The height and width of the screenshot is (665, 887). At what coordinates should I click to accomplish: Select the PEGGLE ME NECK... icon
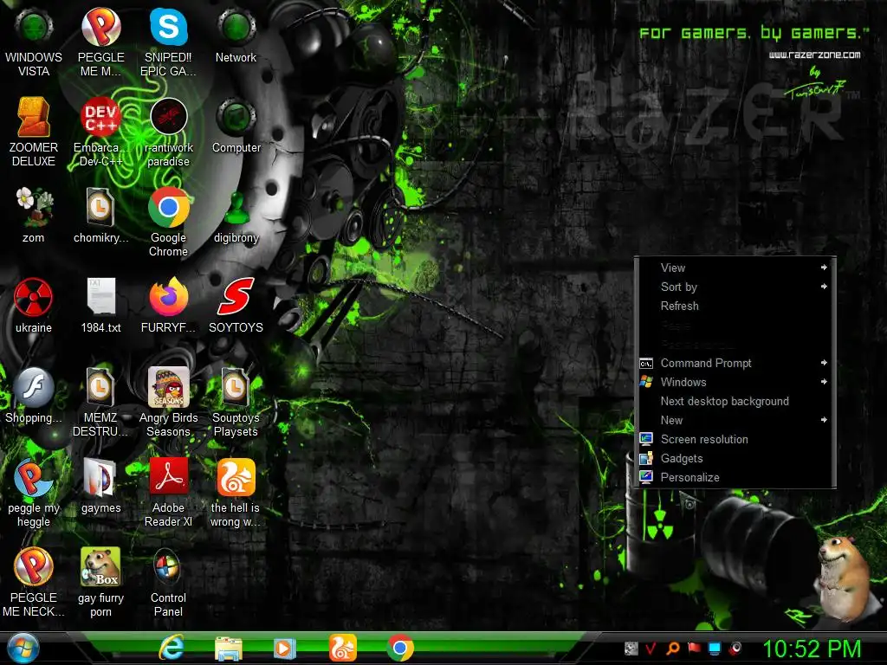[34, 583]
